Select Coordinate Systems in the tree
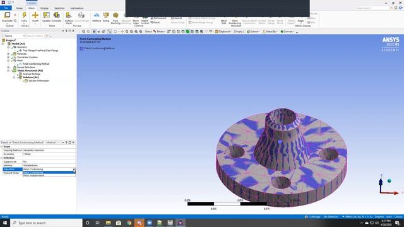 tap(27, 57)
